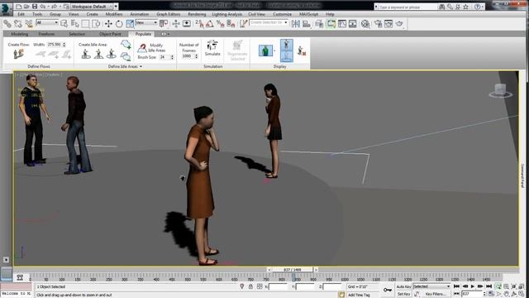Open the quick access toolbar arrow dropdown
Image resolution: width=529 pixels, height=298 pixels.
[x=116, y=7]
